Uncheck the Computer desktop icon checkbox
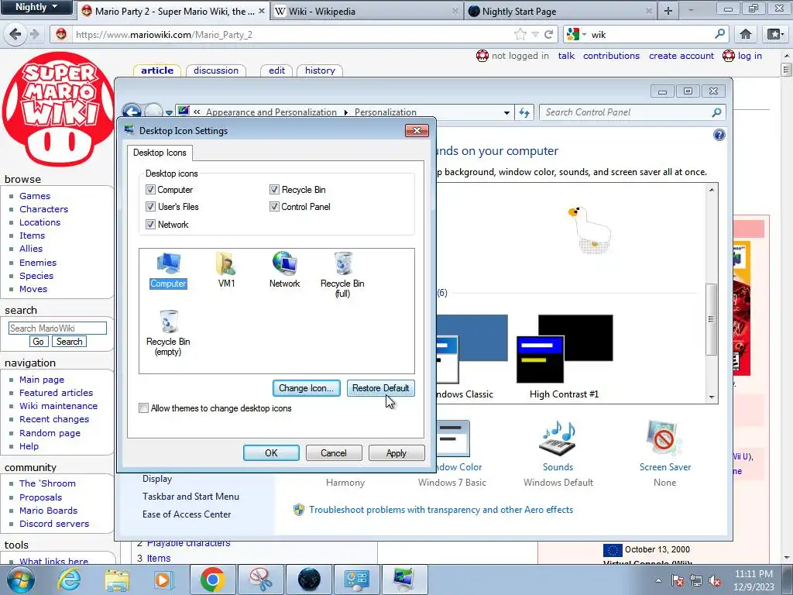 point(150,189)
